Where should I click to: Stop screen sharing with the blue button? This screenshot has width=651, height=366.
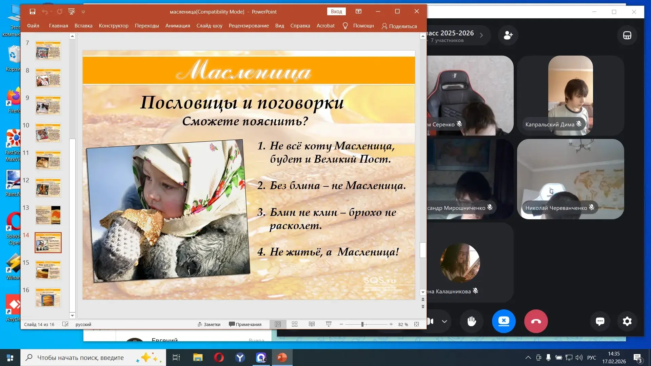504,321
